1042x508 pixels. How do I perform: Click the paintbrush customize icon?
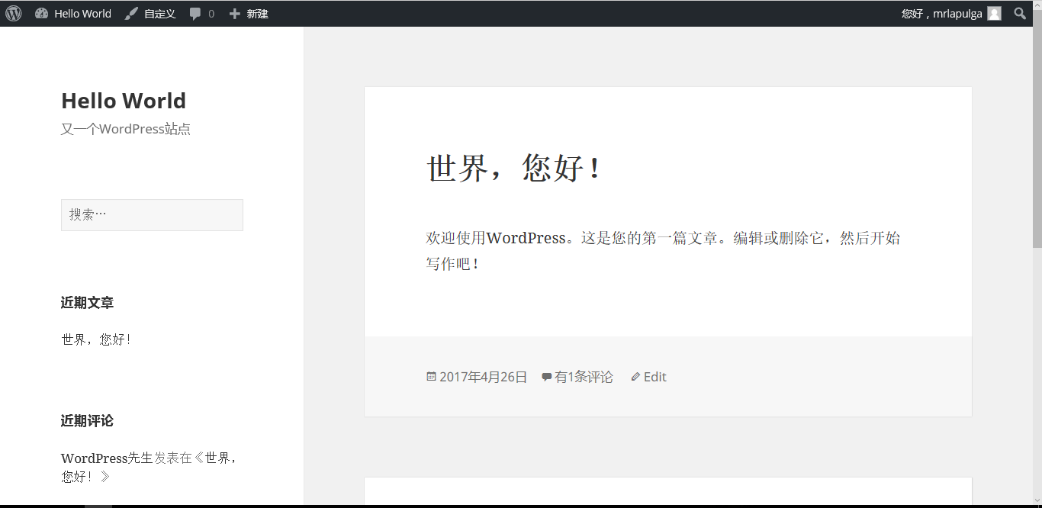point(132,14)
